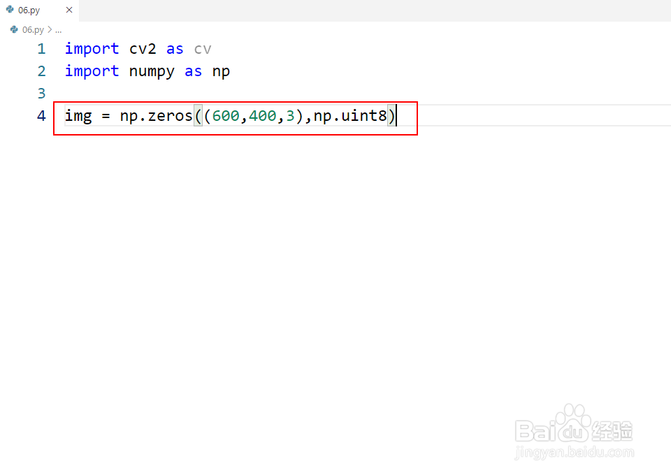
Task: Click 06.py in the breadcrumb bar
Action: 33,29
